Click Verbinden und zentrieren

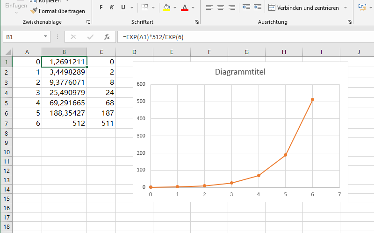tap(303, 7)
